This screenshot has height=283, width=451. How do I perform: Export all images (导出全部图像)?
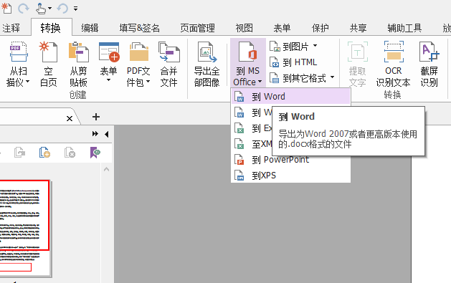206,64
